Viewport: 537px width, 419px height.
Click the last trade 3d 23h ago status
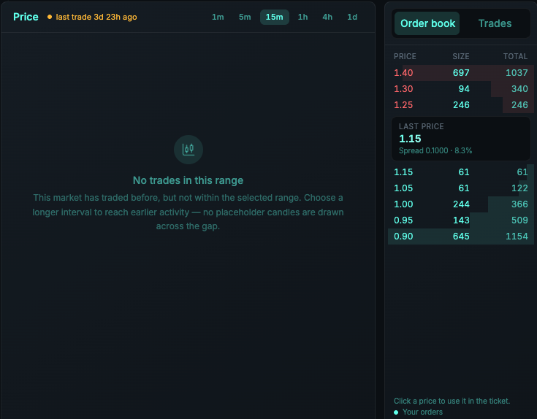[x=96, y=17]
